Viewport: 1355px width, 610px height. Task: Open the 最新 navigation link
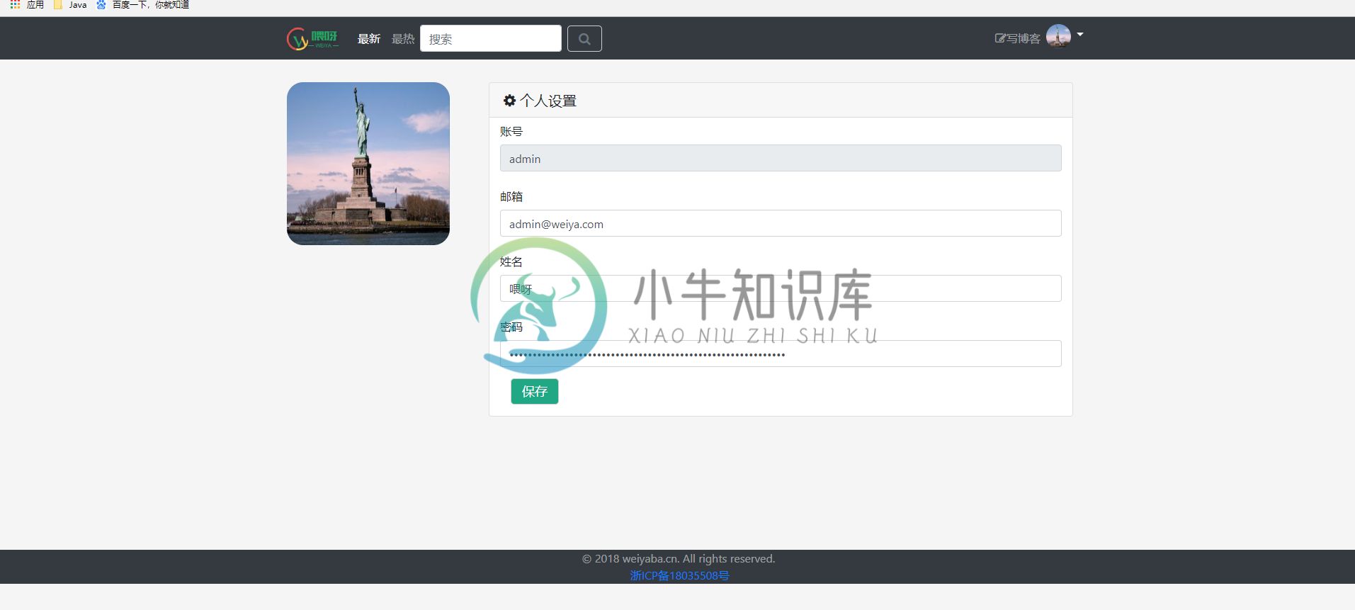(369, 39)
